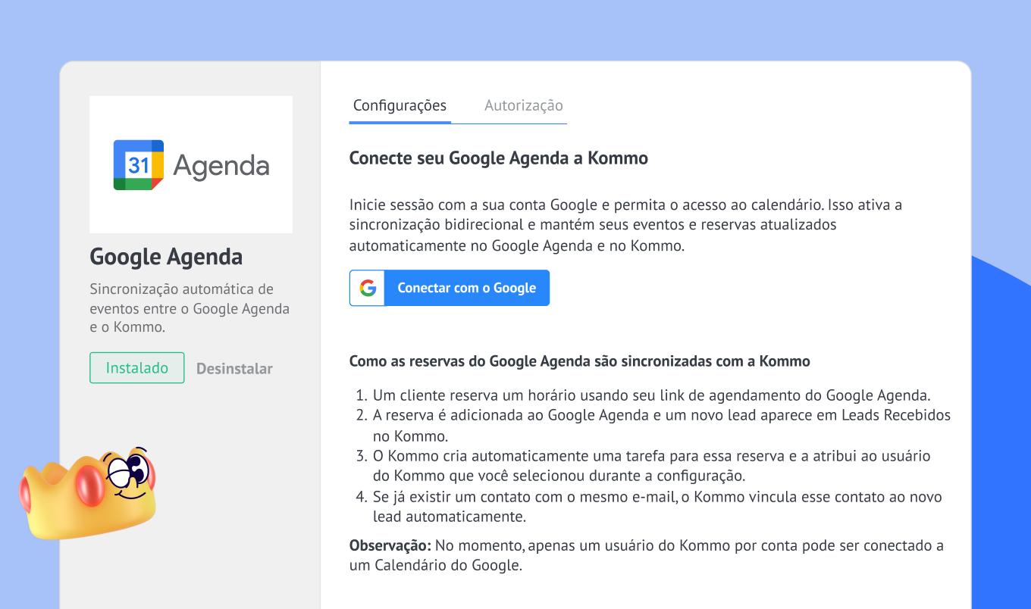The width and height of the screenshot is (1031, 609).
Task: Click the Desinstalar link
Action: click(234, 369)
